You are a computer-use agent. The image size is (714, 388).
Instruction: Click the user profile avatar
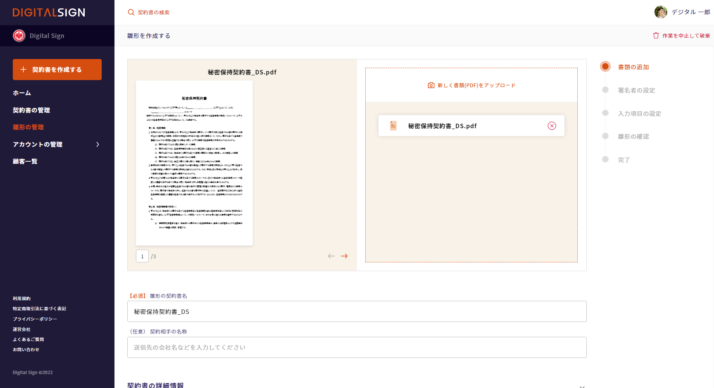[661, 12]
